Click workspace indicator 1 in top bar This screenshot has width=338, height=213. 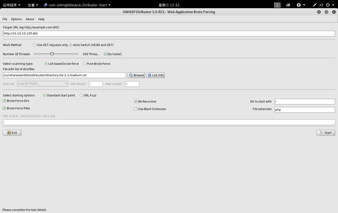click(x=277, y=5)
